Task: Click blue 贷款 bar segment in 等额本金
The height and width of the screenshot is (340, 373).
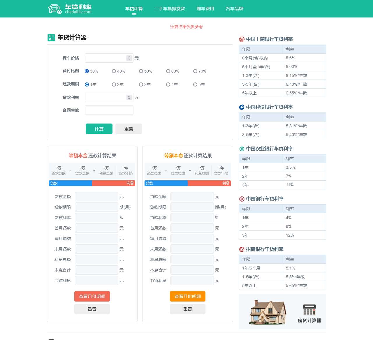Action: point(71,183)
